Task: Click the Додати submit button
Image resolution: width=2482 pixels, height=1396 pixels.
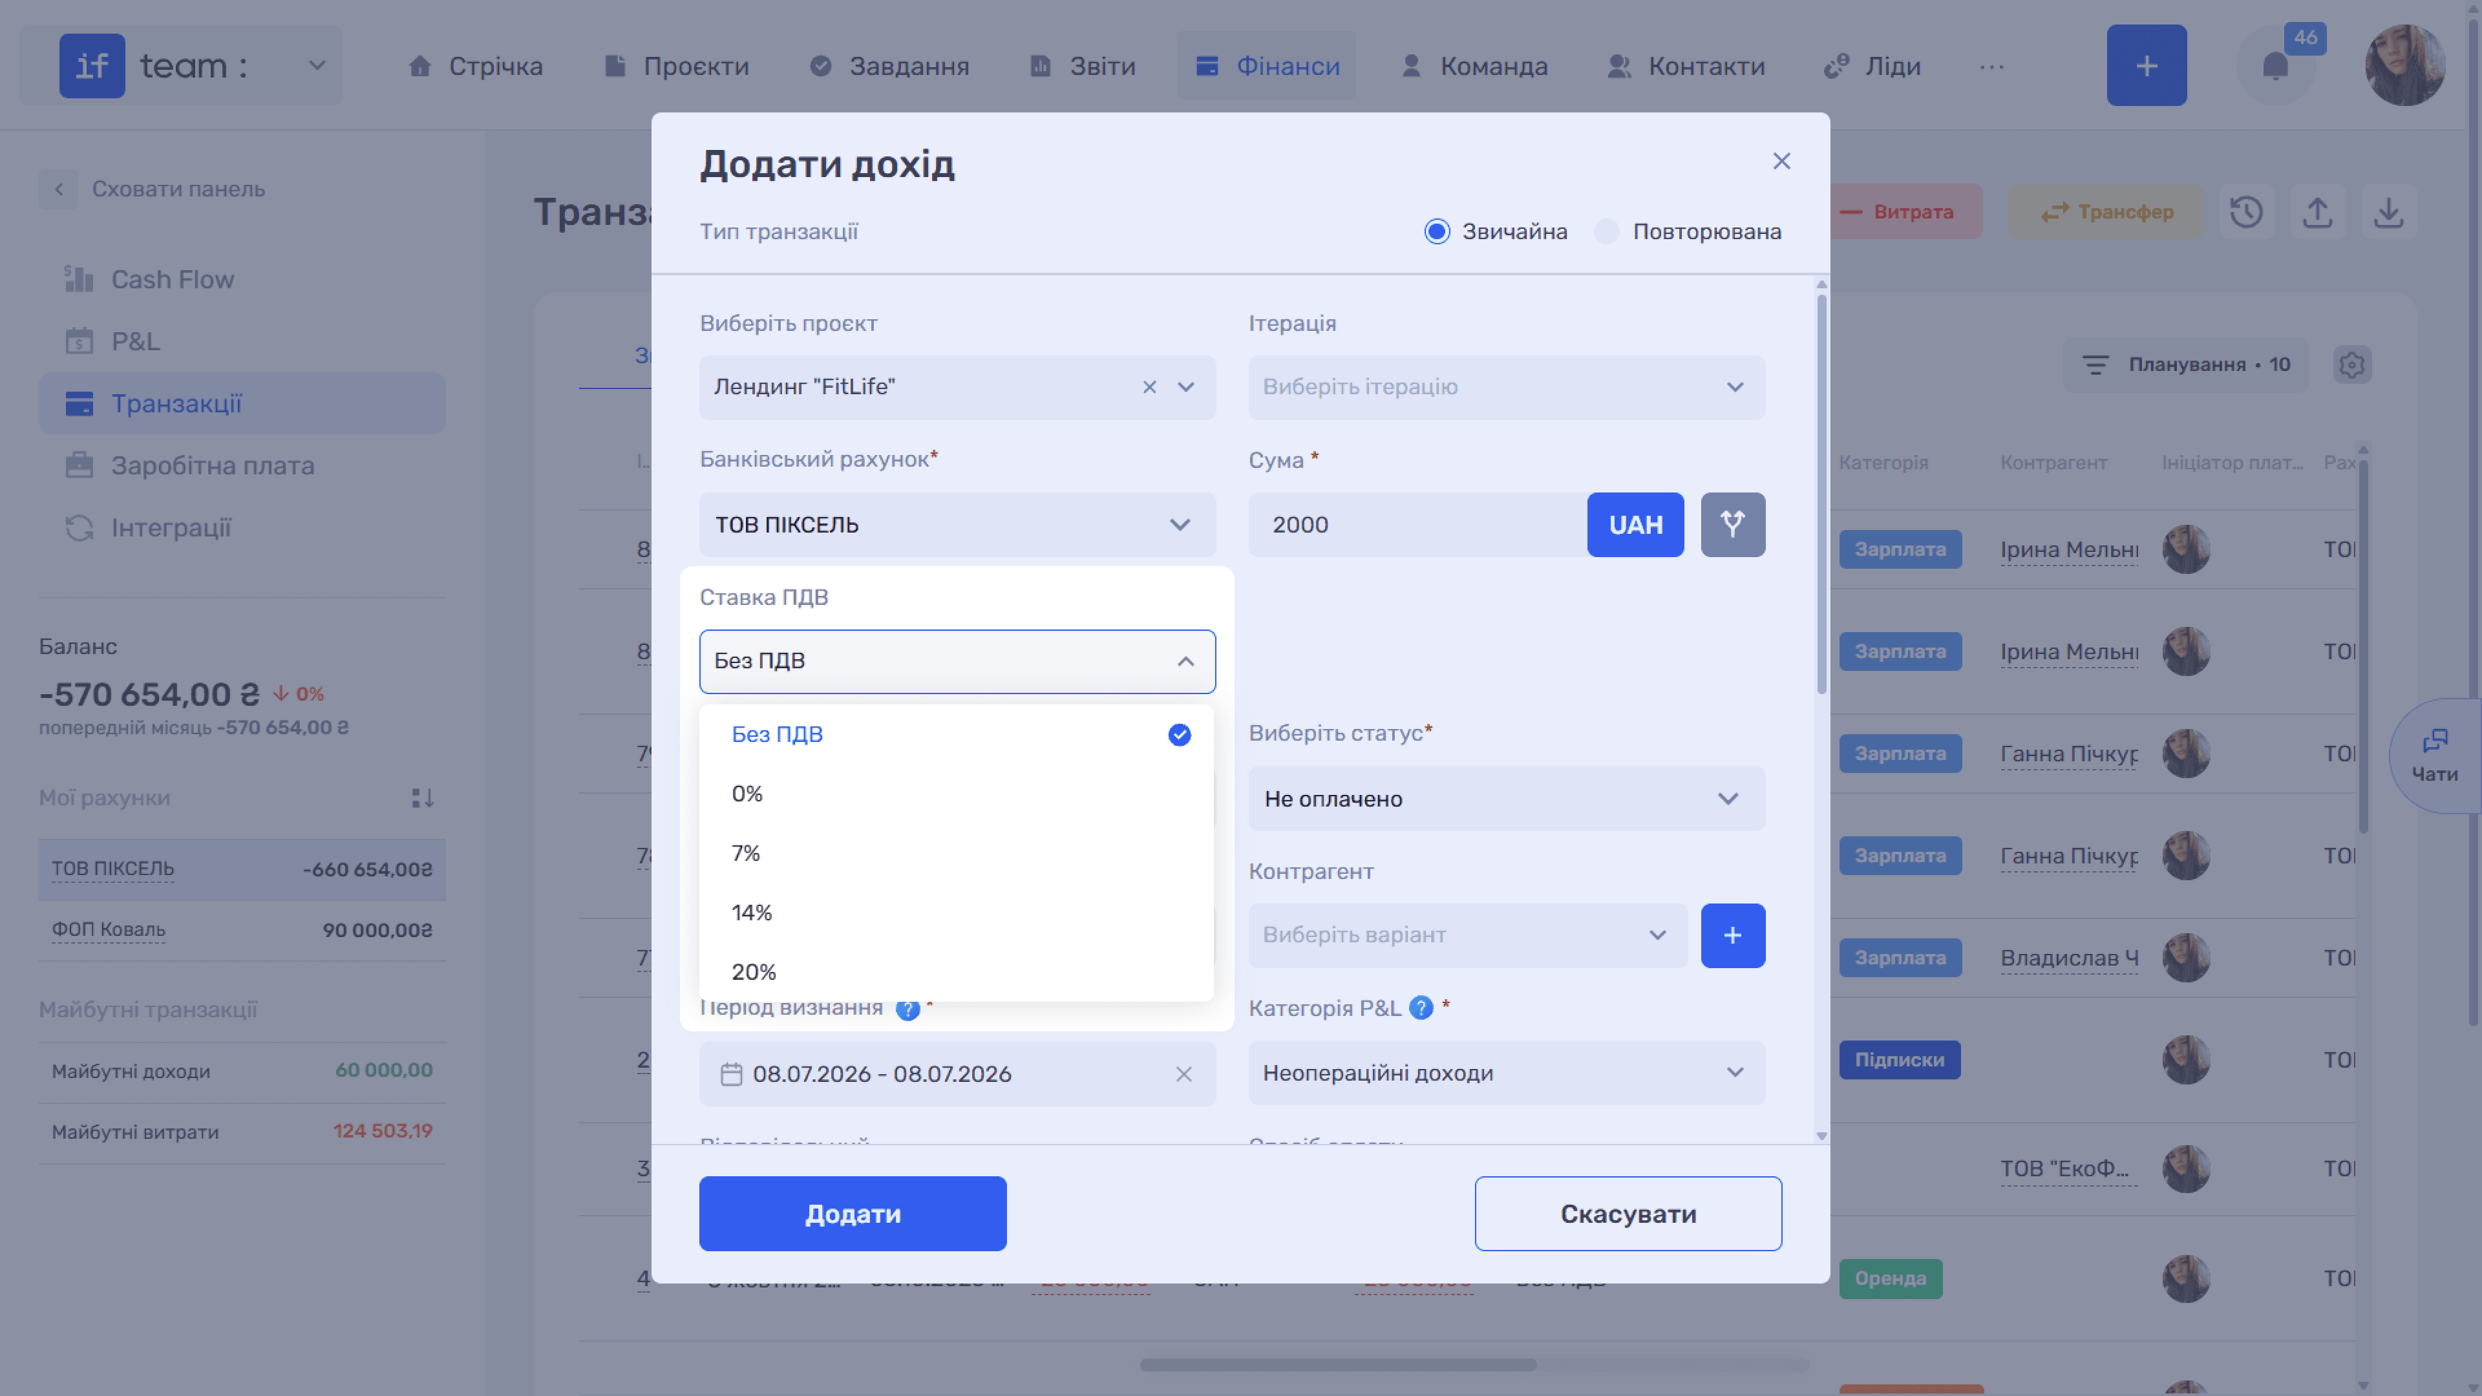Action: (x=853, y=1213)
